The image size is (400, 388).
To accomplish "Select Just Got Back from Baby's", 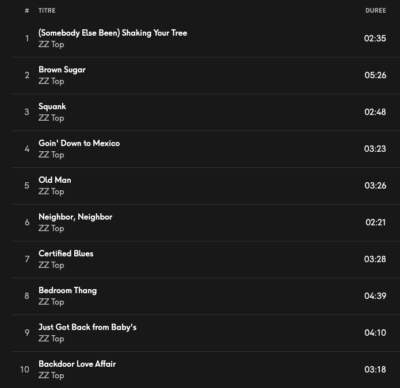I will tap(87, 327).
